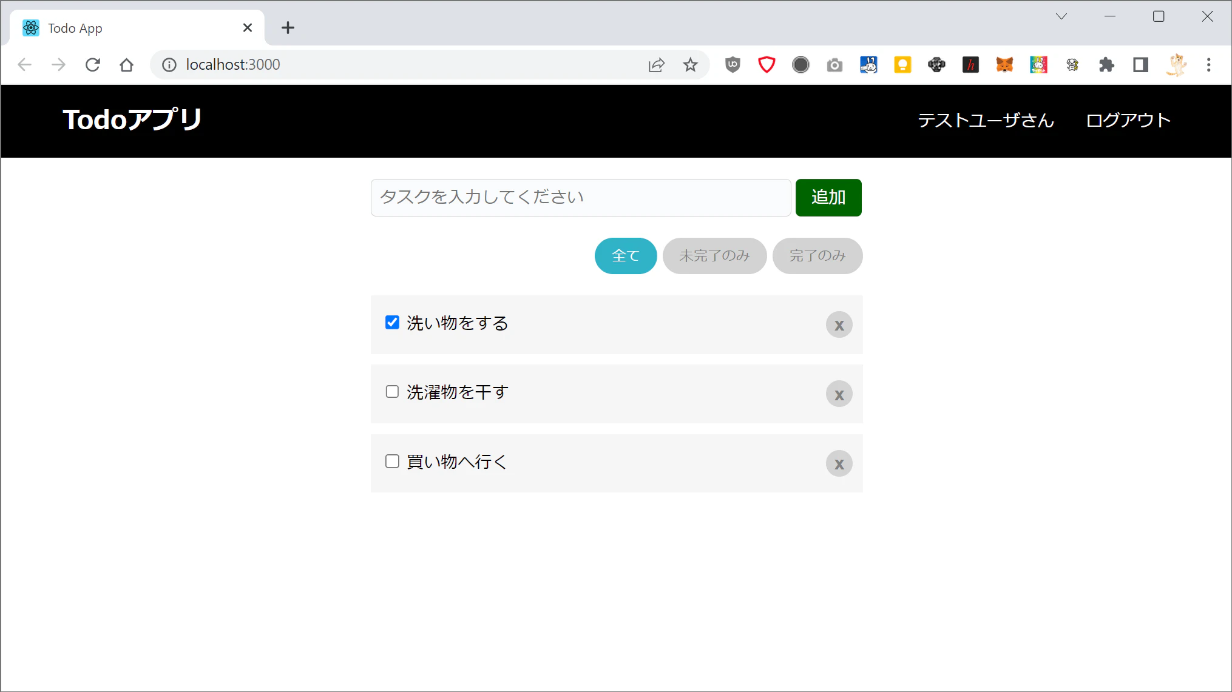Viewport: 1232px width, 692px height.
Task: Delete the 洗い物をする task
Action: pos(839,325)
